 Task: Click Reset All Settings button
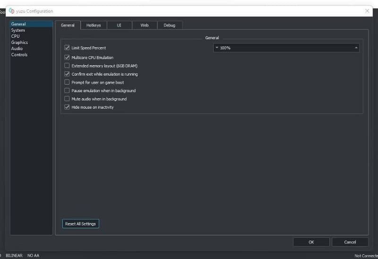(80, 224)
